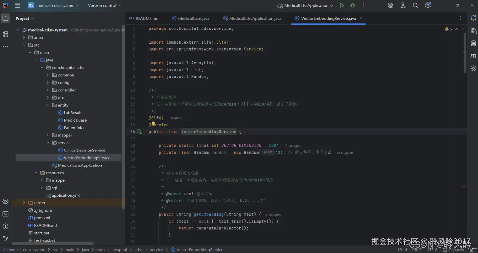Open the Project view selector dropdown

click(25, 19)
